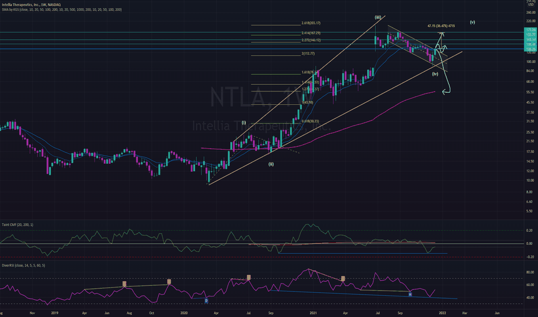Open the SMA by KGS indicator legend

62,10
